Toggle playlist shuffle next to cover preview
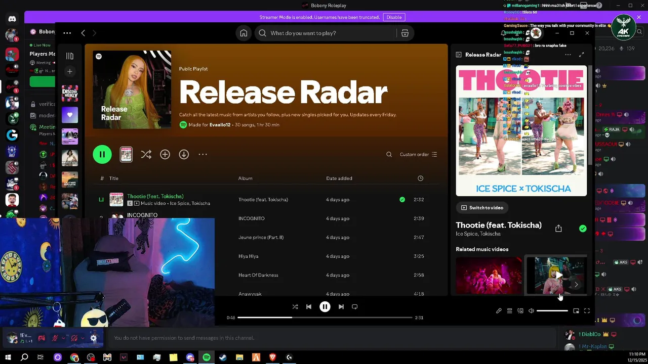This screenshot has width=648, height=364. [x=146, y=154]
